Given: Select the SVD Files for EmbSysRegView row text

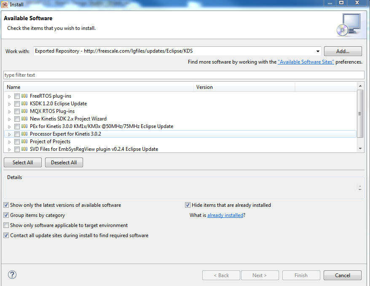Looking at the screenshot, I should click(x=94, y=149).
